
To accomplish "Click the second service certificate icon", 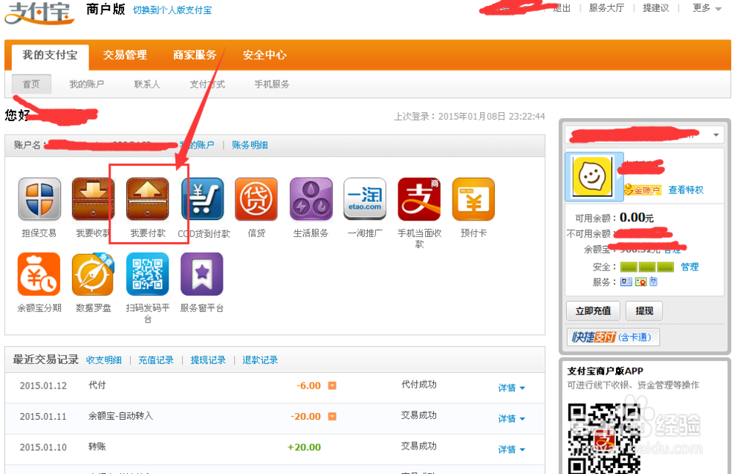I will pyautogui.click(x=640, y=282).
